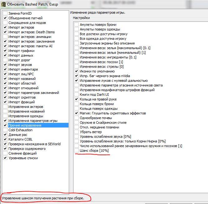Select 'Книги под DarN UI' setting label
The height and width of the screenshot is (204, 208).
[94, 95]
